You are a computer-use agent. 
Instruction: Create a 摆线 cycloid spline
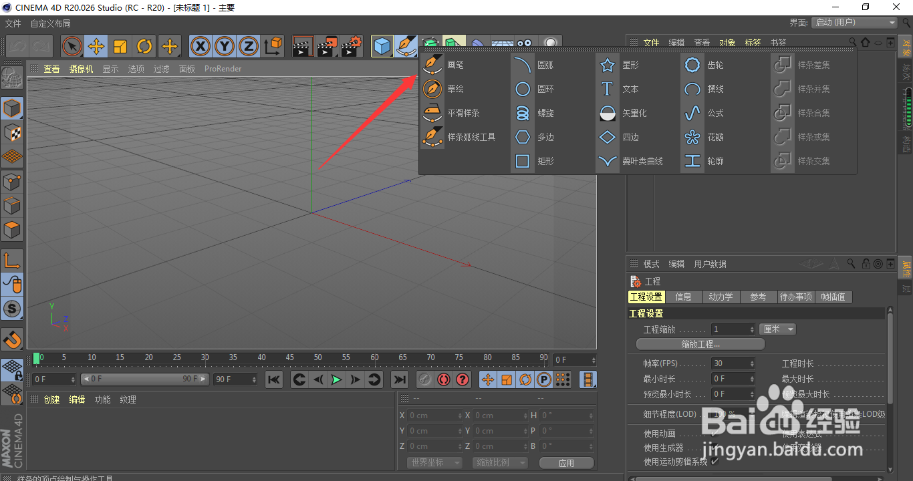[x=704, y=89]
